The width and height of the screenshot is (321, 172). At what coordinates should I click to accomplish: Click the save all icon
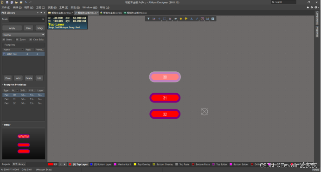click(x=12, y=2)
